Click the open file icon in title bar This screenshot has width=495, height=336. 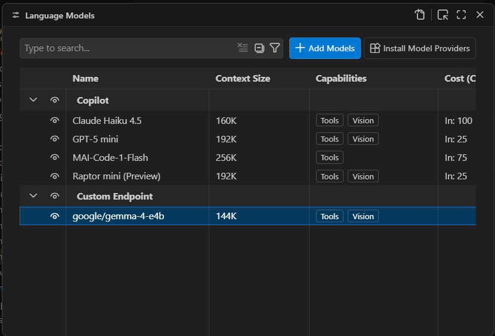point(420,15)
